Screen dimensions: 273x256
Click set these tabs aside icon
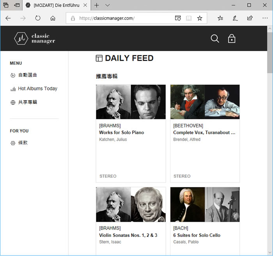17,5
